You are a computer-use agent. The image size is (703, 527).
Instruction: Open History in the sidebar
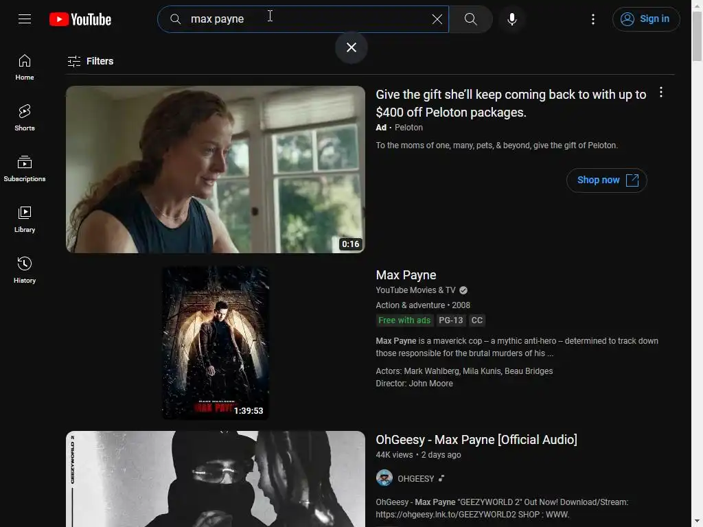coord(25,270)
